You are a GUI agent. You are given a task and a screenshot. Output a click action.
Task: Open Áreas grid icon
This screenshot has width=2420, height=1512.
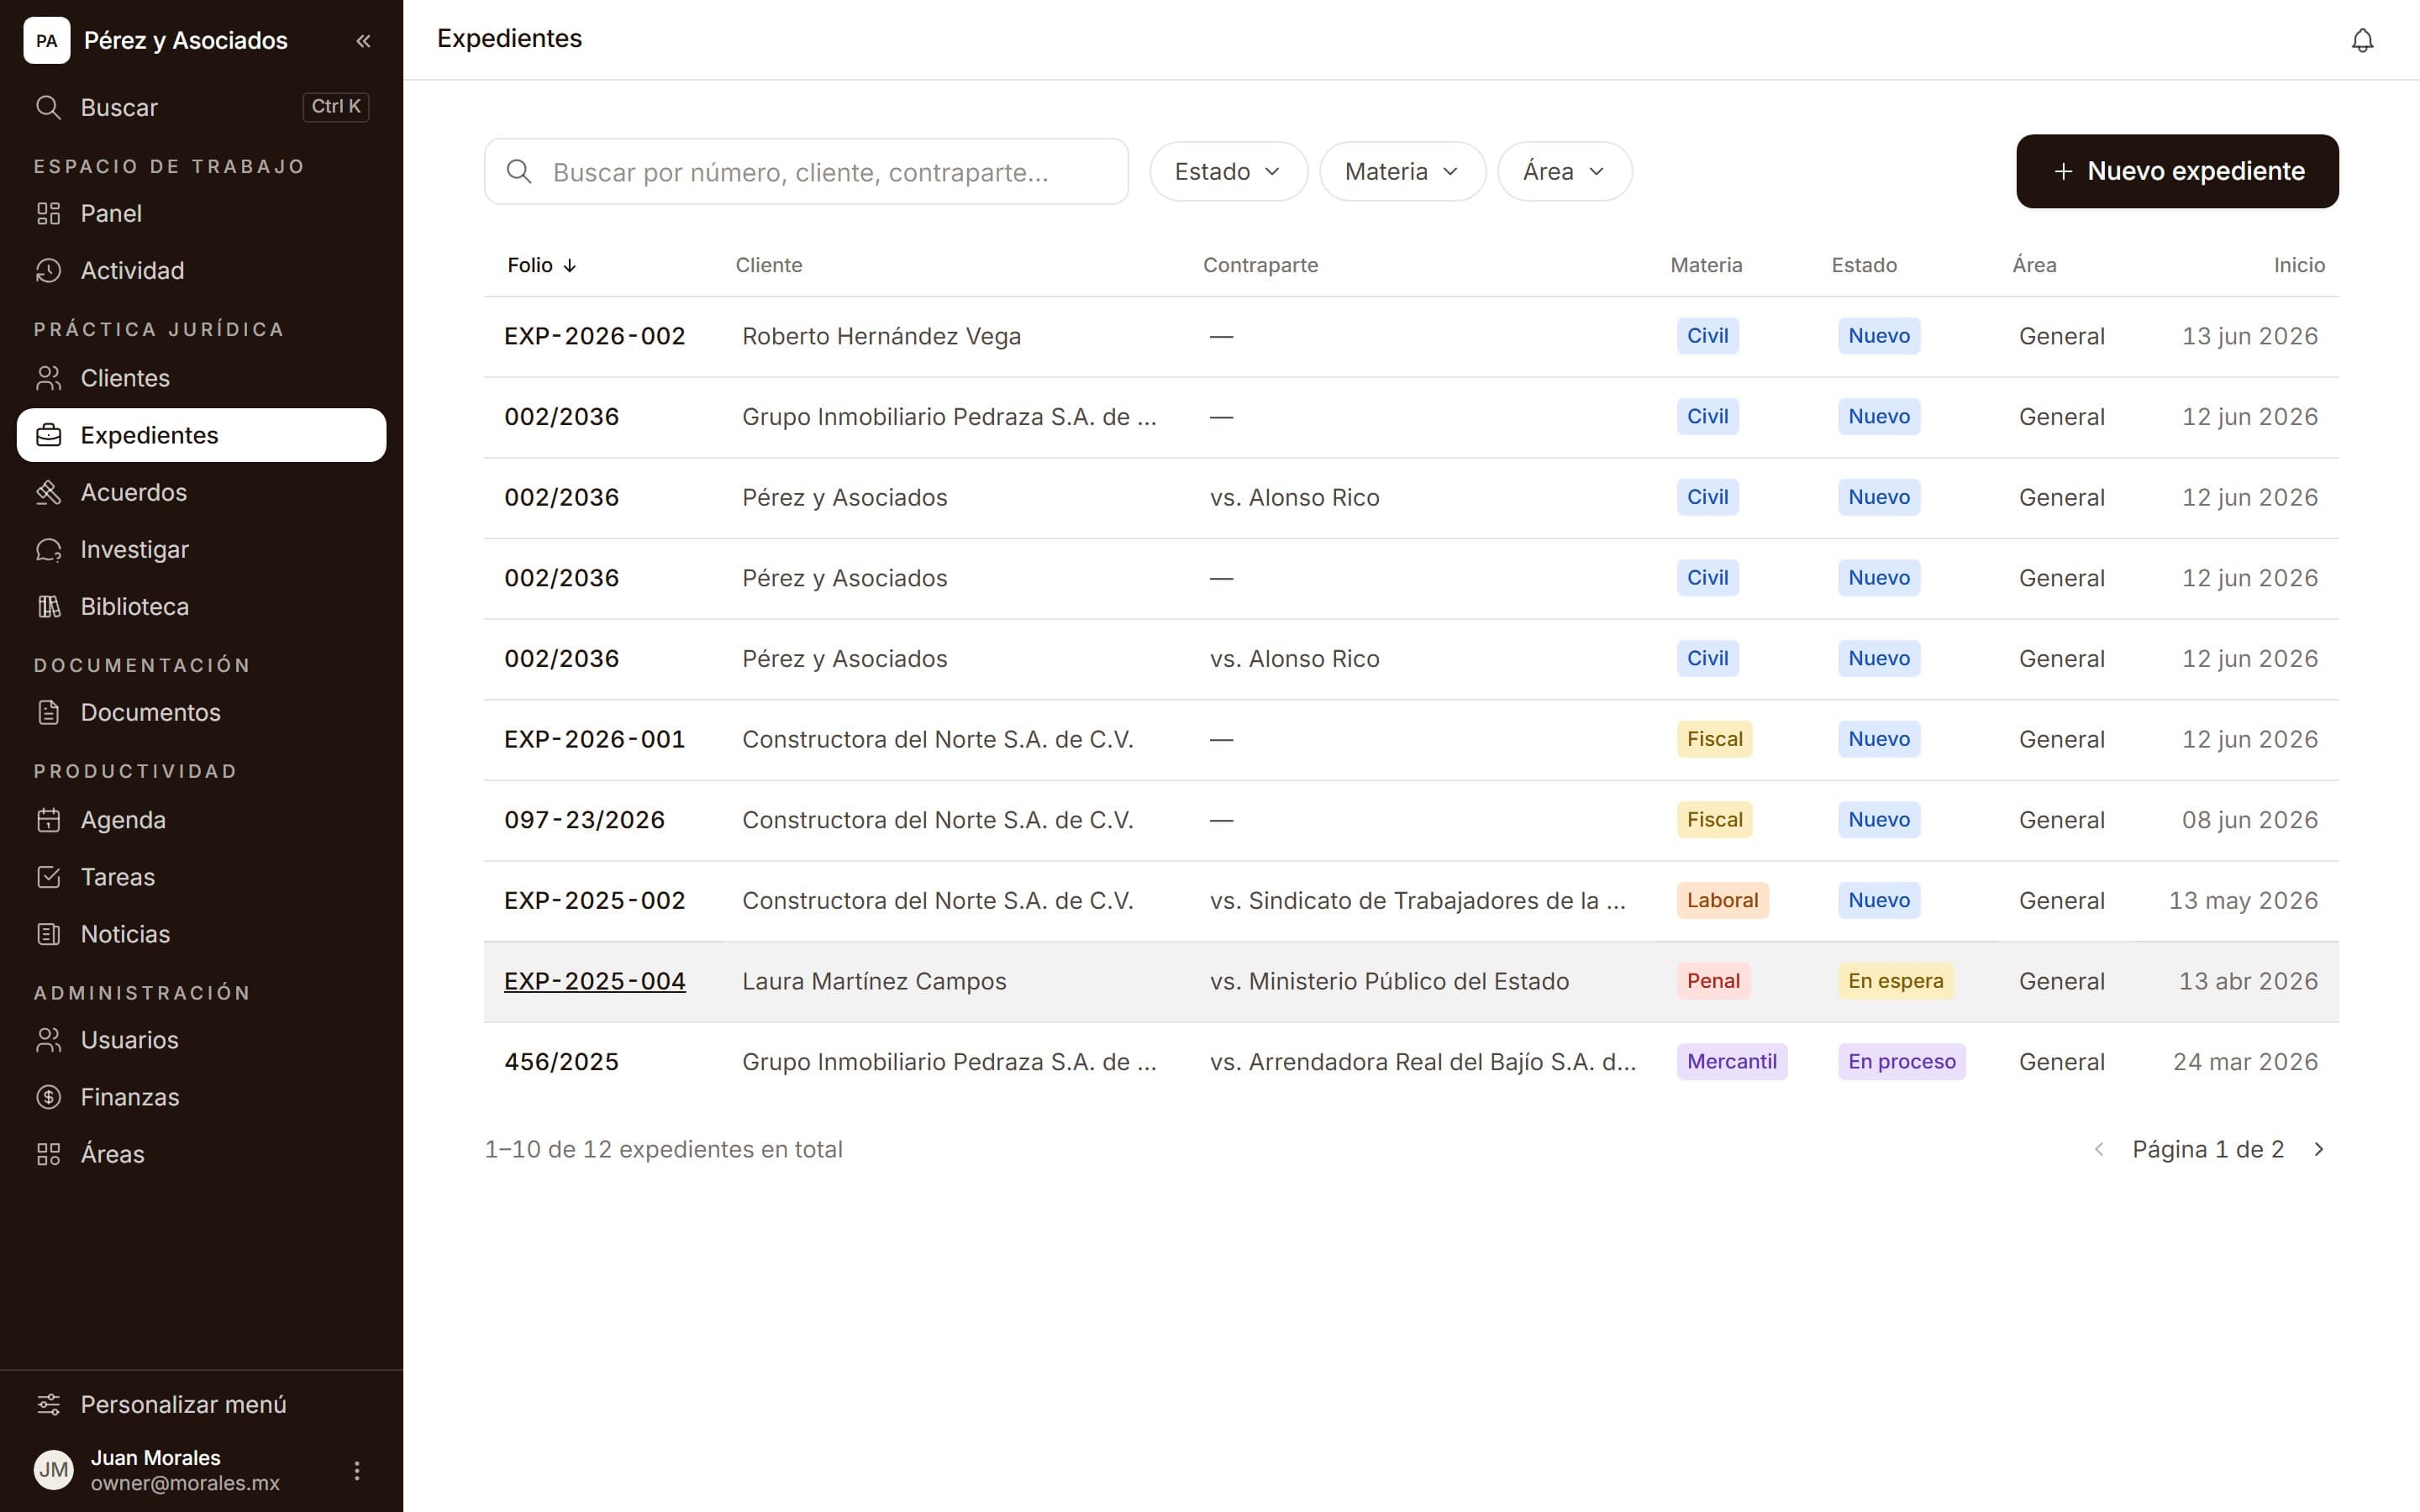click(48, 1154)
